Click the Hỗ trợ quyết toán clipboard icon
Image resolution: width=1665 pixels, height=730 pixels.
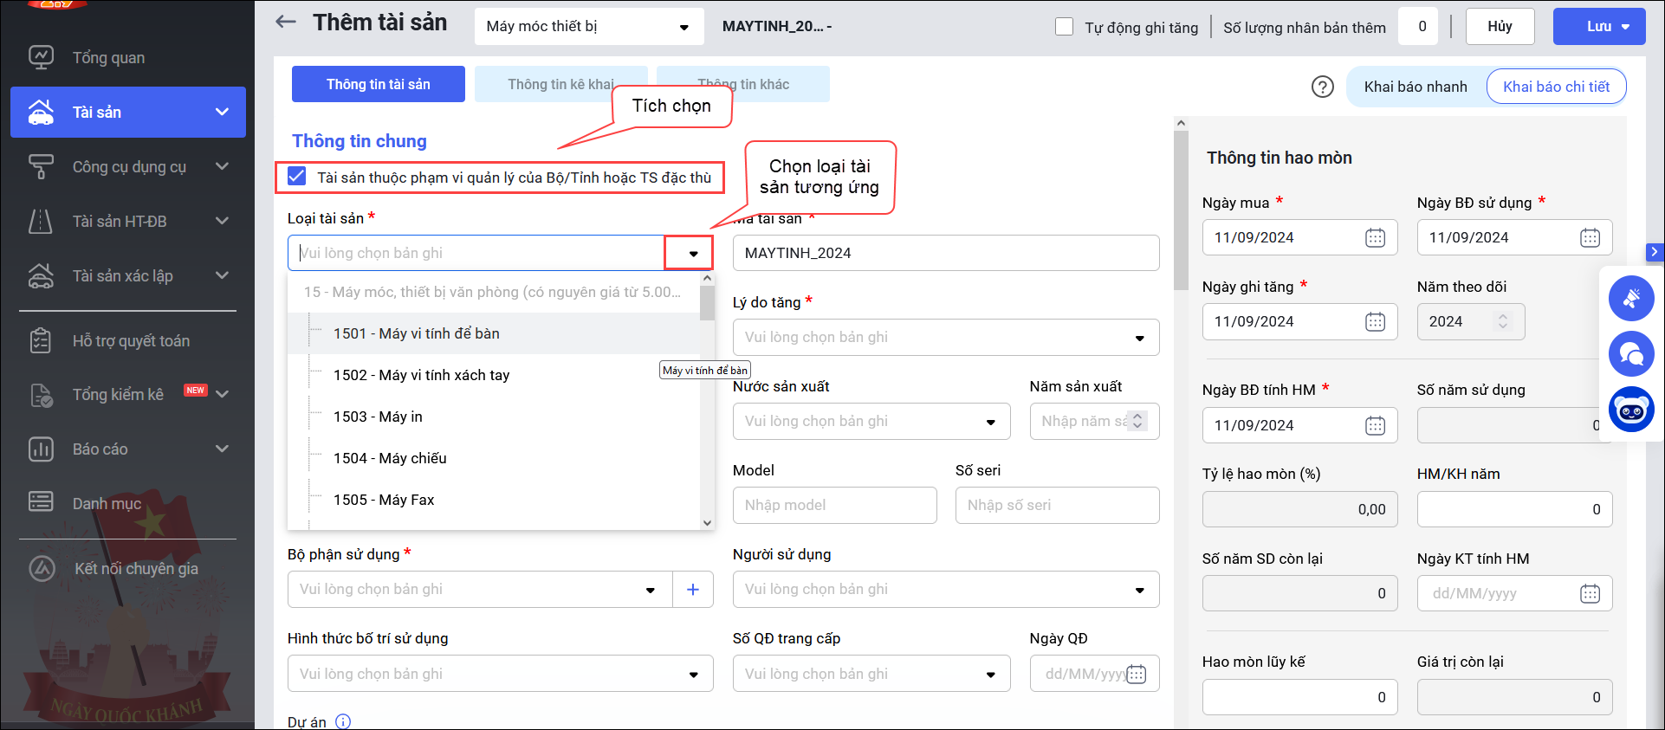41,340
